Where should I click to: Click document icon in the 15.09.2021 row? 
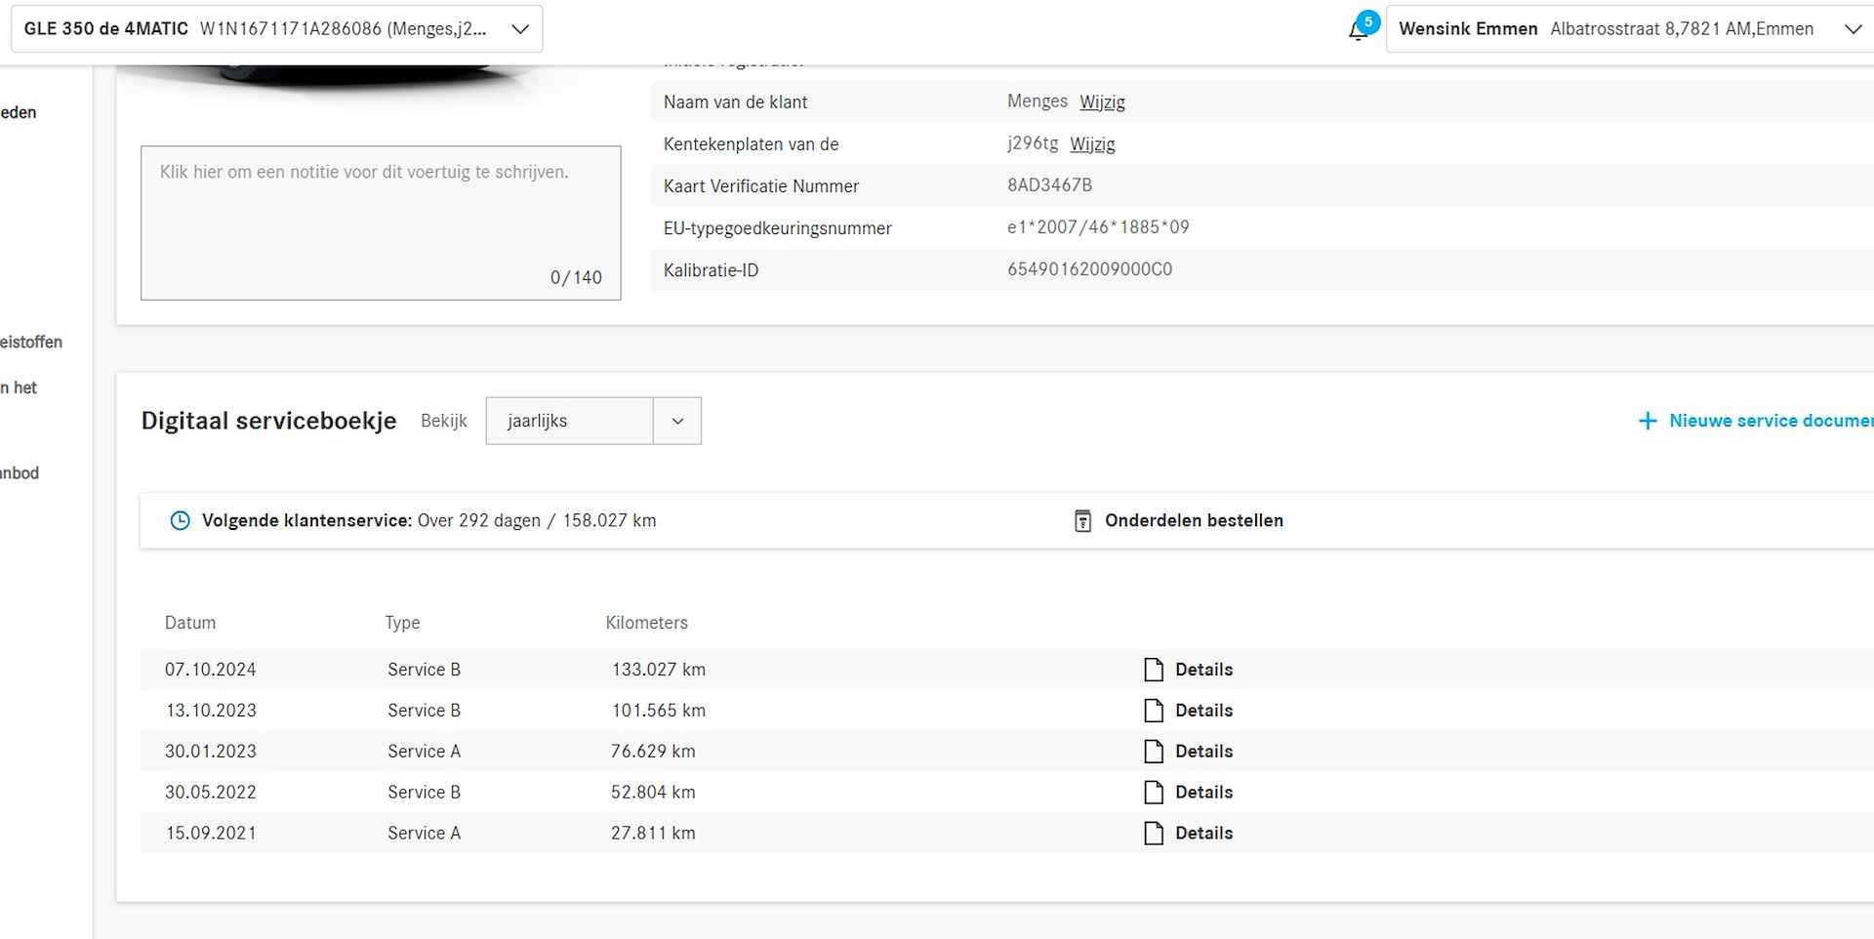(1154, 834)
